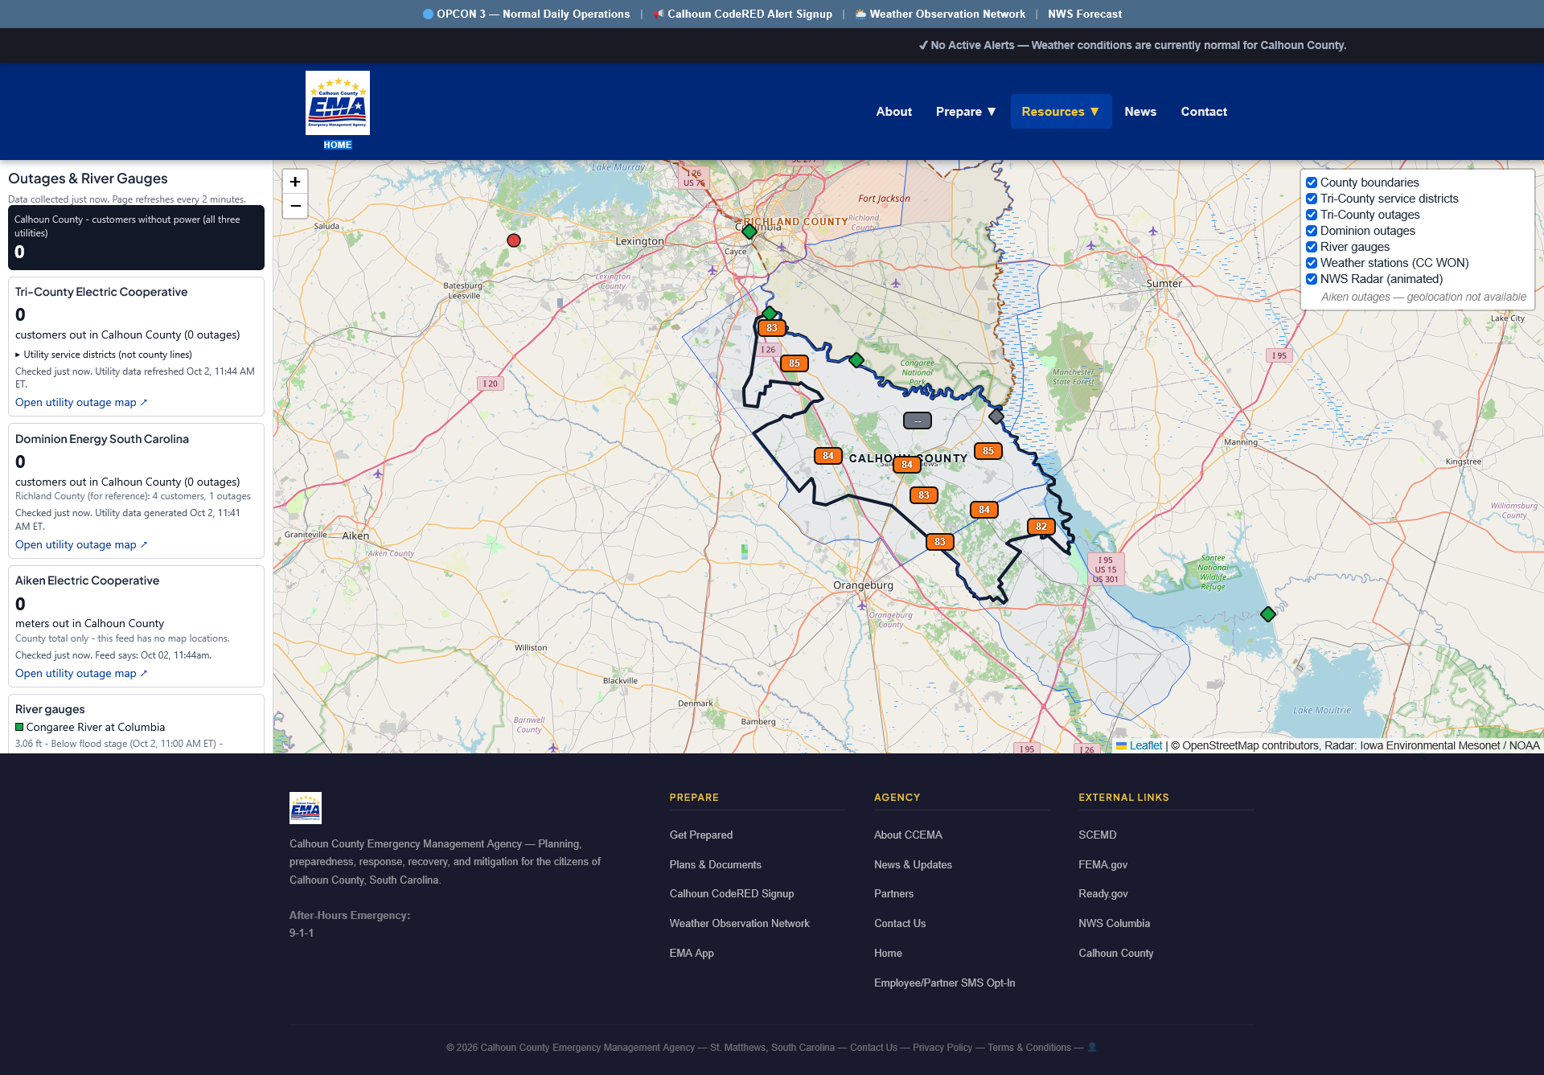Open the Resources dropdown menu
The width and height of the screenshot is (1544, 1075).
click(1061, 112)
